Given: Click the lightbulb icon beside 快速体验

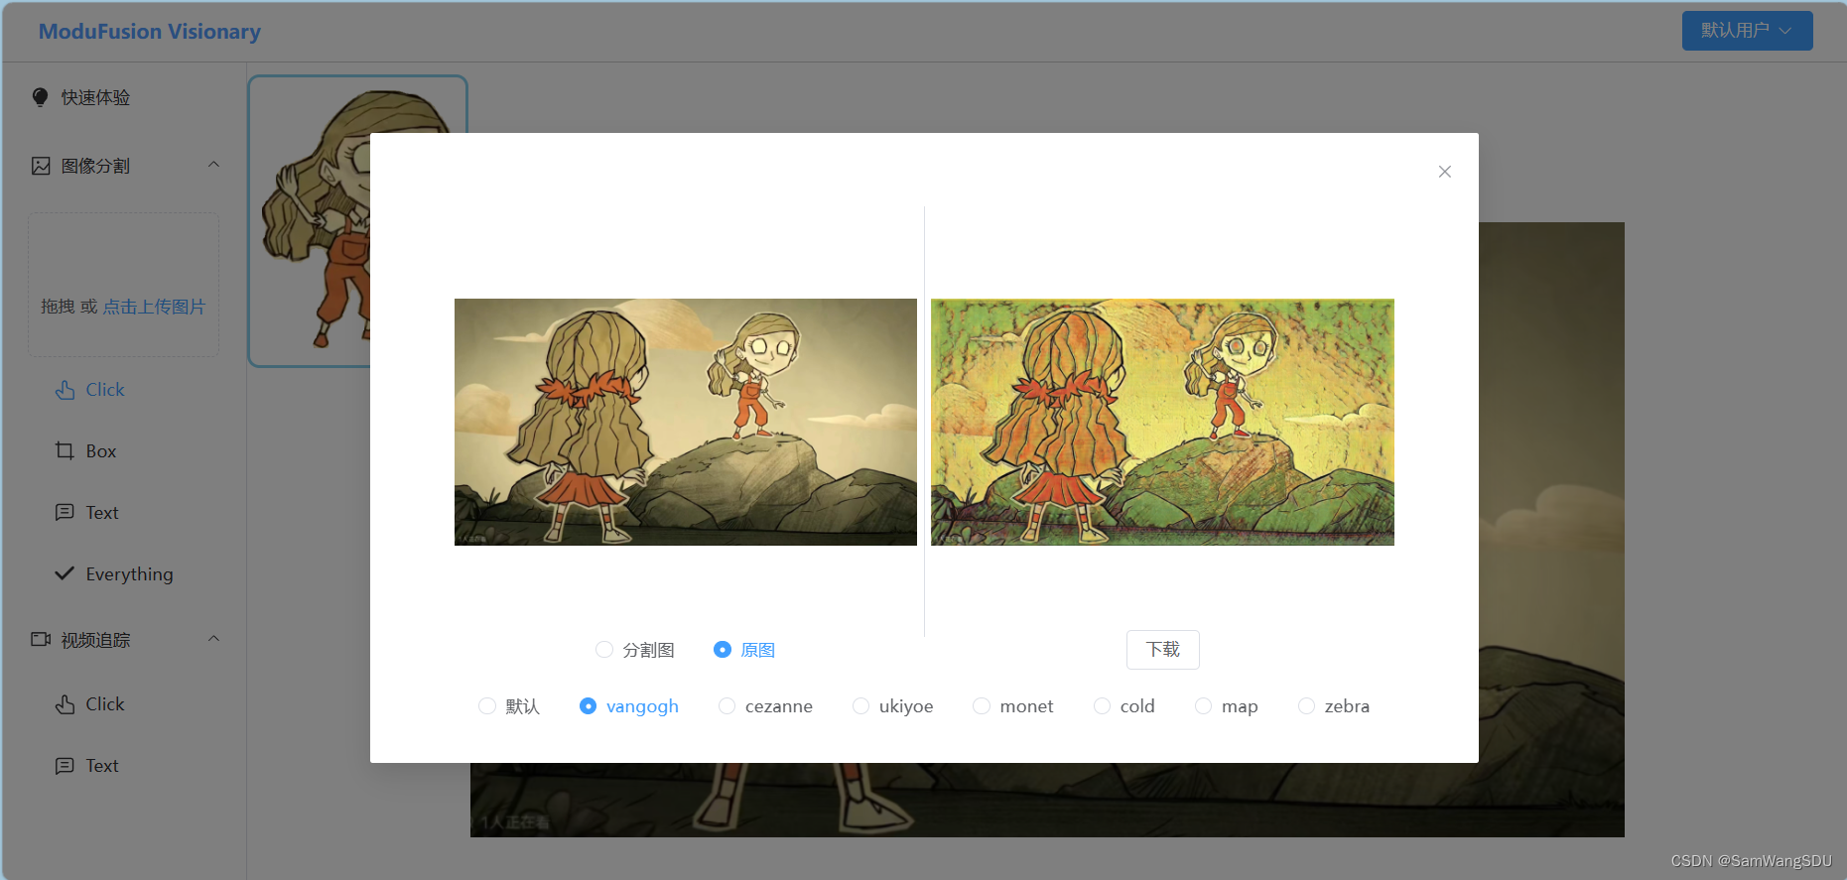Looking at the screenshot, I should [x=40, y=97].
